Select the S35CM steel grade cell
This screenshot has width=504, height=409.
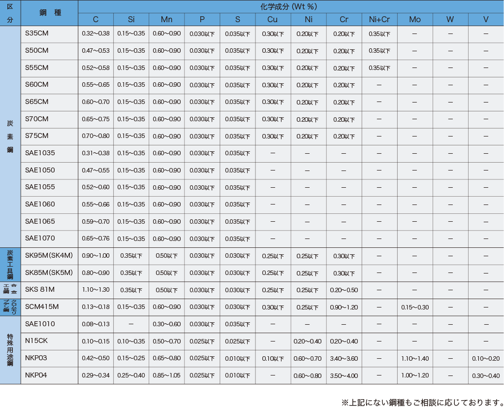50,34
